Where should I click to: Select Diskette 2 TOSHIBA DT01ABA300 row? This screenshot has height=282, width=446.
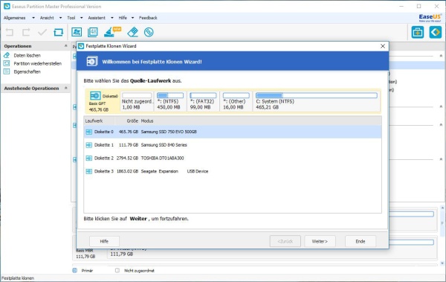pos(233,158)
